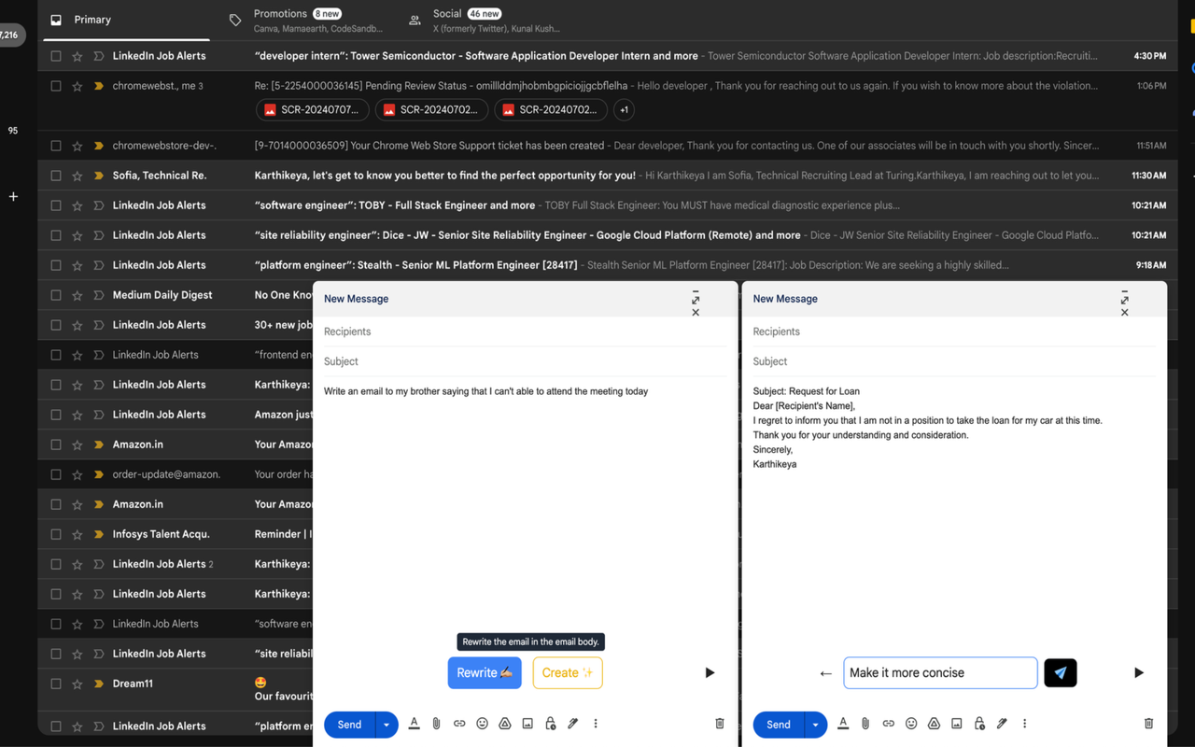This screenshot has height=747, width=1195.
Task: Submit the prompt with the paper plane icon
Action: [1060, 672]
